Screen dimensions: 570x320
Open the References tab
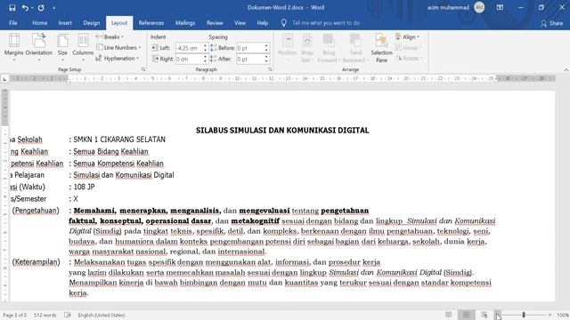151,23
